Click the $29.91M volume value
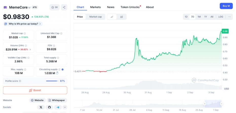This screenshot has width=236, height=113. tap(11, 49)
